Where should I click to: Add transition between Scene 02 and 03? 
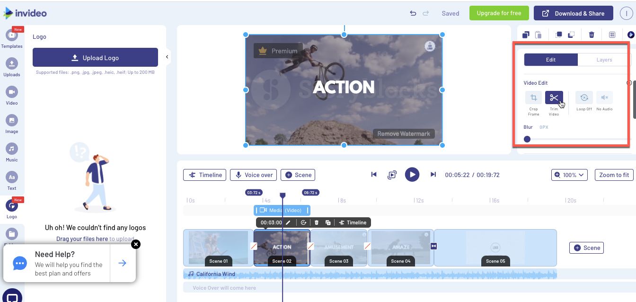coord(311,246)
